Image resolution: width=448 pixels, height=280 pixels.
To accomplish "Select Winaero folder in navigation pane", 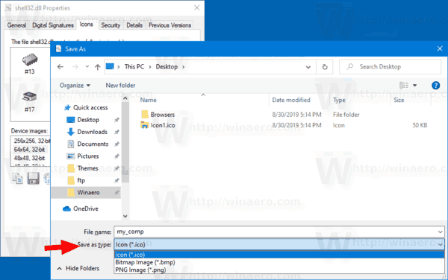I will tap(88, 193).
